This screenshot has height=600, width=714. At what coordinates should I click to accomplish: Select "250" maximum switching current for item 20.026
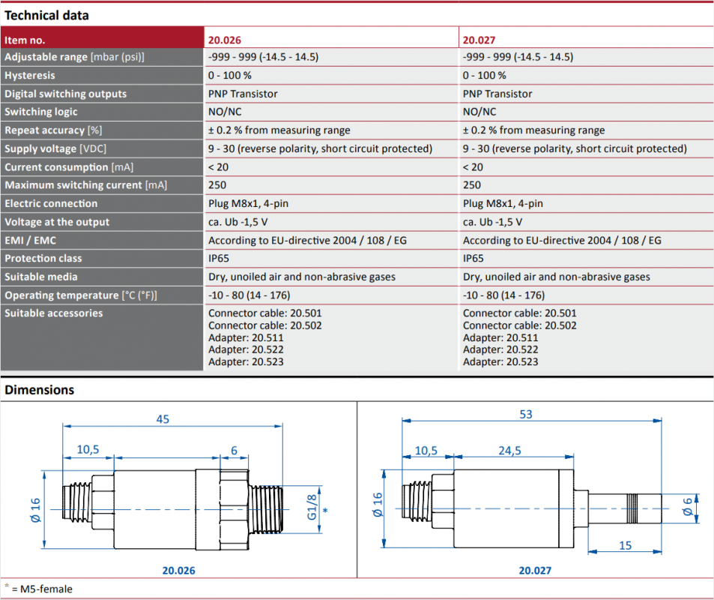tap(217, 185)
